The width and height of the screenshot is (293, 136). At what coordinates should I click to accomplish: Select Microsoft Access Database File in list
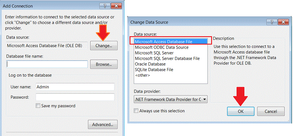(171, 42)
